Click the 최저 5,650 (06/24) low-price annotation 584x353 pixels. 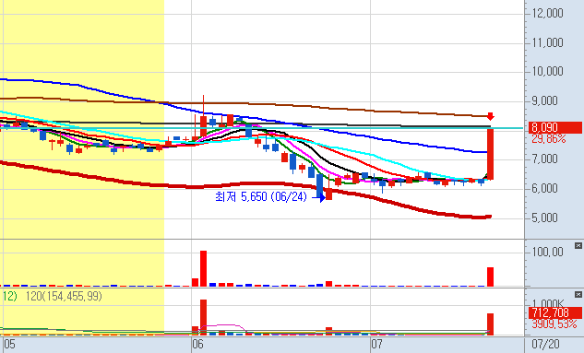pyautogui.click(x=261, y=196)
